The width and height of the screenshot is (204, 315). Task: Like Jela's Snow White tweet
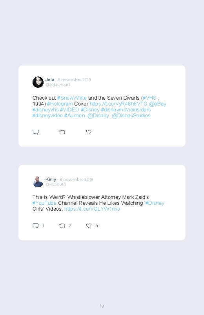click(89, 132)
